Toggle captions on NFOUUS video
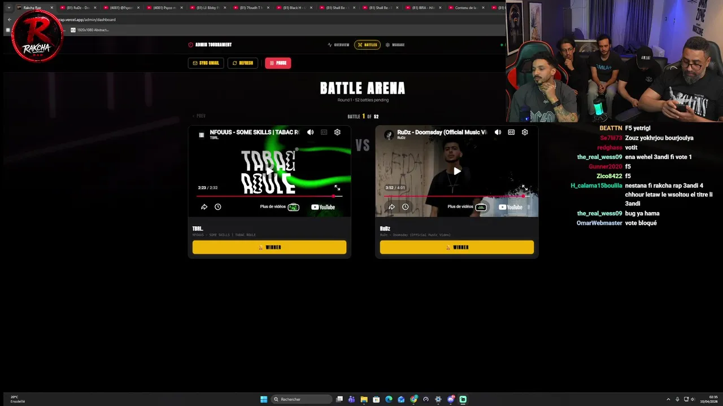The image size is (723, 406). click(324, 132)
